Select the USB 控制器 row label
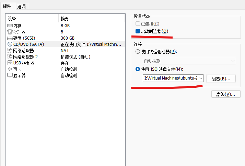Viewport: 245px width, 166px height. pyautogui.click(x=24, y=63)
